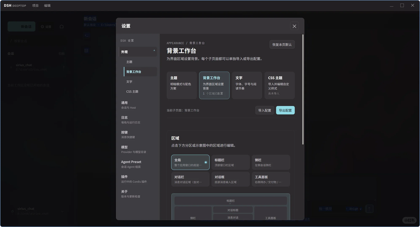Click the DSH DEEPTOP logo

pyautogui.click(x=15, y=6)
